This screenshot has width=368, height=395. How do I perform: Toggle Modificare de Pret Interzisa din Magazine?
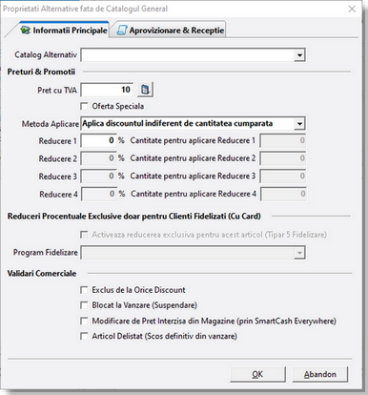coord(84,321)
